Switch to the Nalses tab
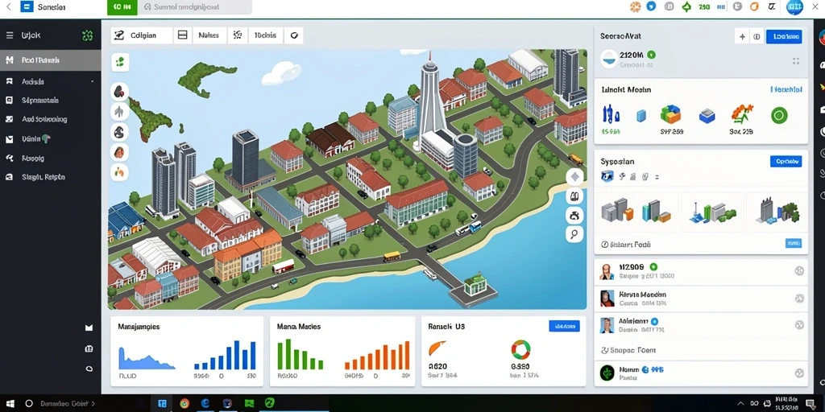Screen dimensions: 825x412 pyautogui.click(x=209, y=35)
